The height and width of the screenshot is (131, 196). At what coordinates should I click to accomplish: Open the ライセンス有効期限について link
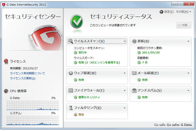pos(27,73)
